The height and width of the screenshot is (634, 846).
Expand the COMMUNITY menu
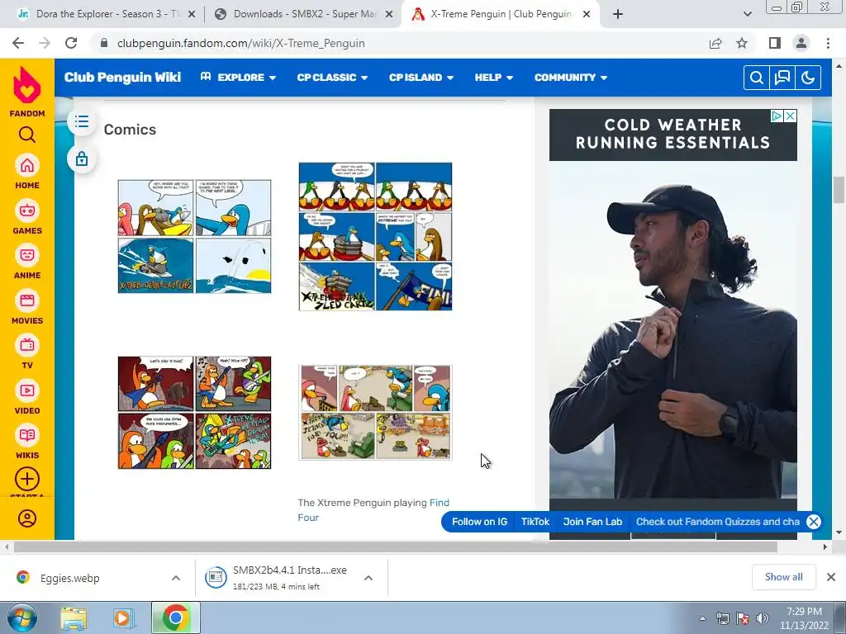point(571,78)
